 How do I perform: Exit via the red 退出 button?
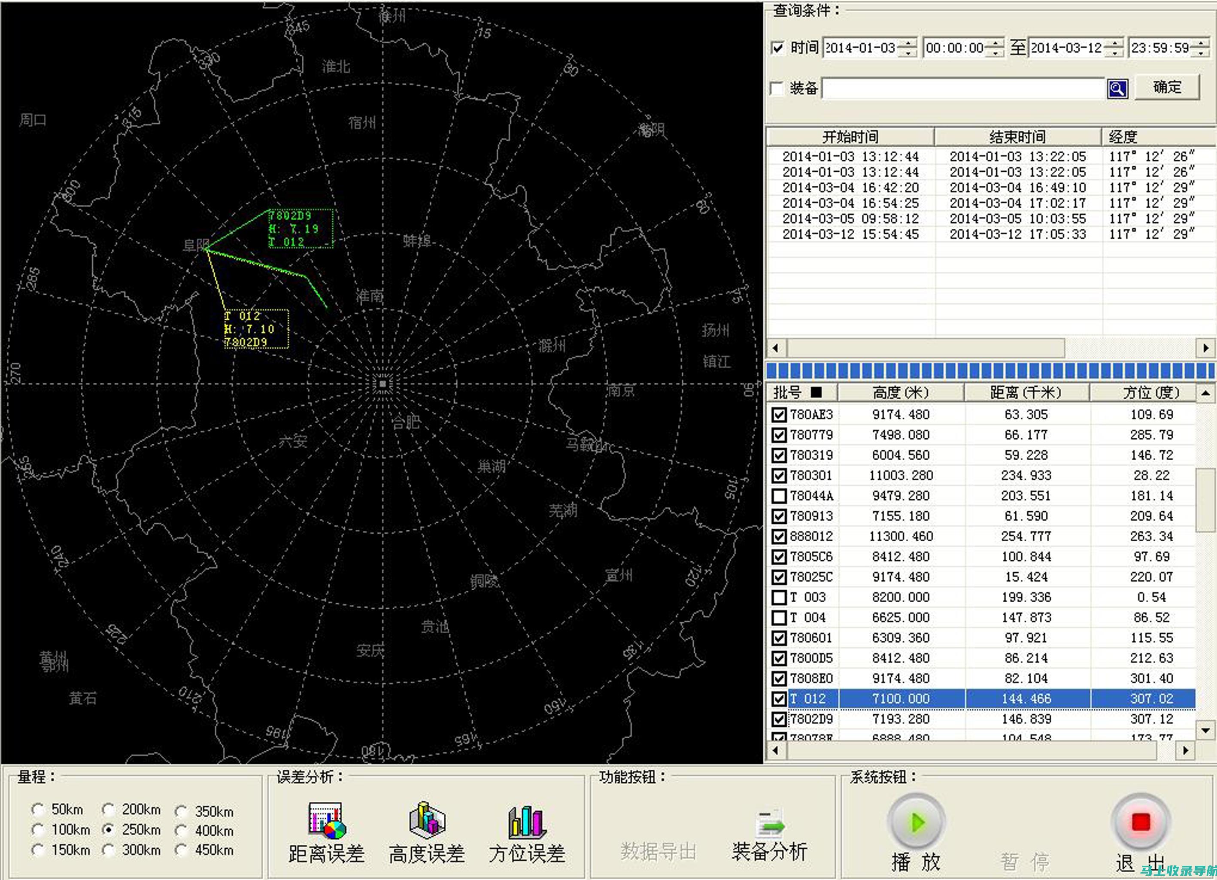point(1141,822)
